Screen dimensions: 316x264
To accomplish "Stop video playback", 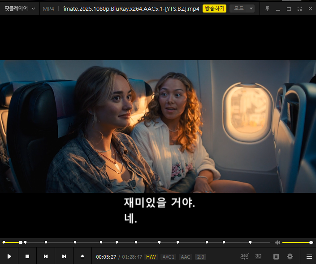I will point(27,256).
